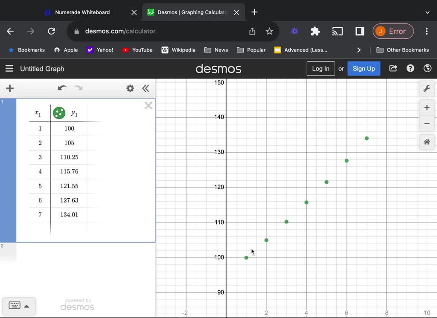Select the cell with value 105

tap(69, 143)
